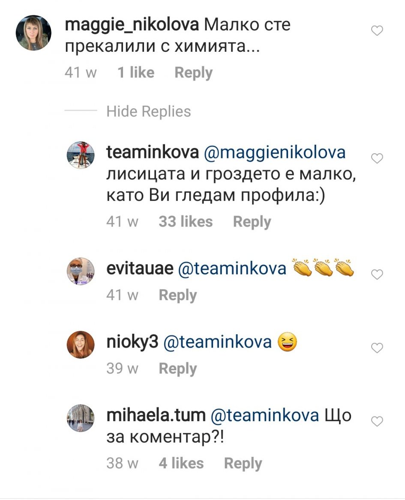This screenshot has height=500, width=405.
Task: View the 33 likes on teaminkova's reply
Action: 185,222
